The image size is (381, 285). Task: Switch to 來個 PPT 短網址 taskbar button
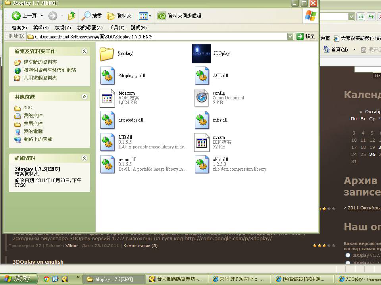(239, 279)
